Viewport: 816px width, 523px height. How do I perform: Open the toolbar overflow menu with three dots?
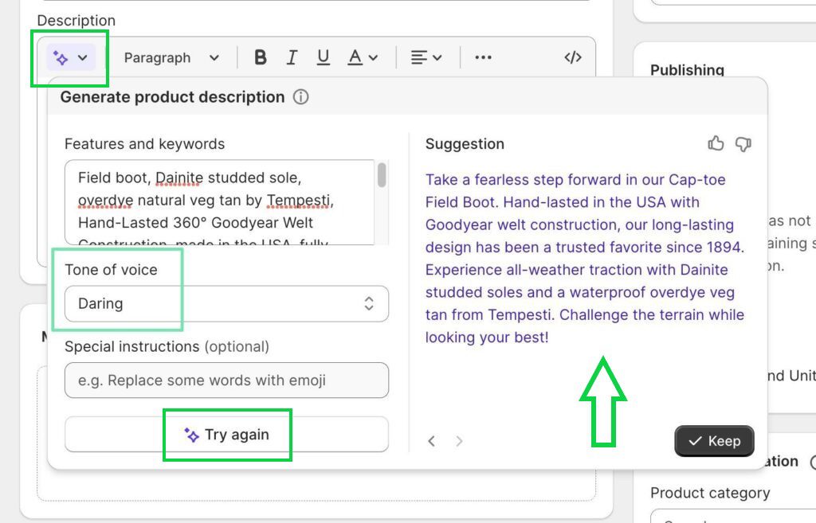tap(483, 57)
